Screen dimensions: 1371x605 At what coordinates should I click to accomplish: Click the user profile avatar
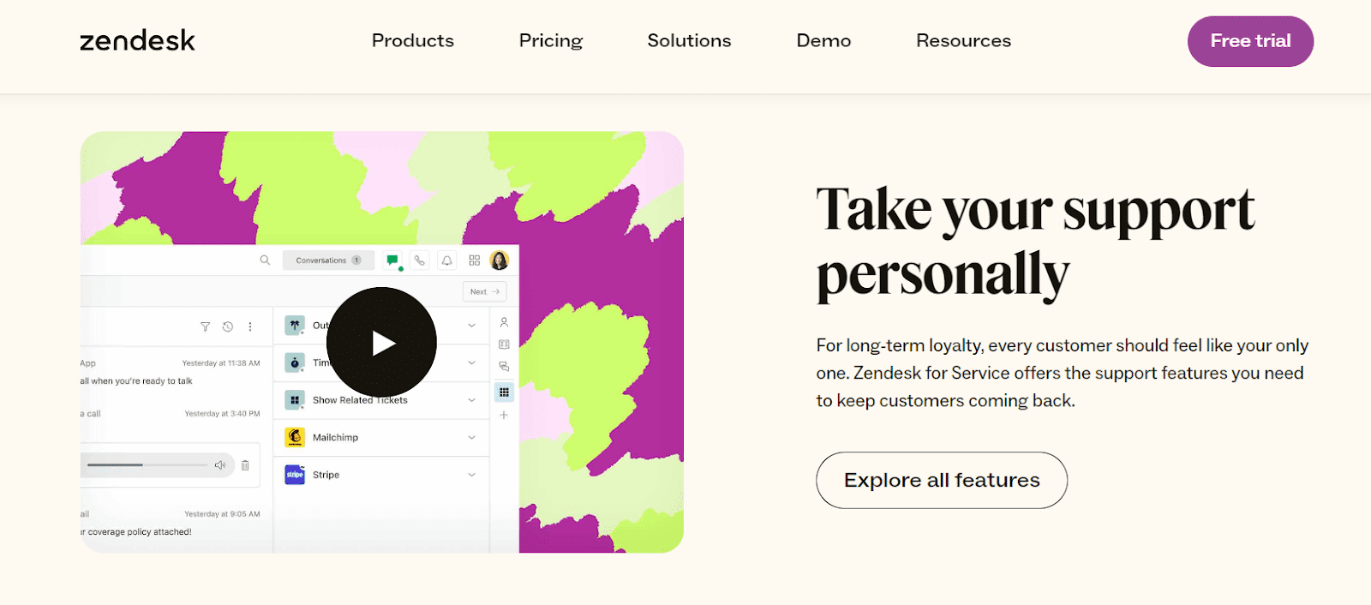point(500,261)
